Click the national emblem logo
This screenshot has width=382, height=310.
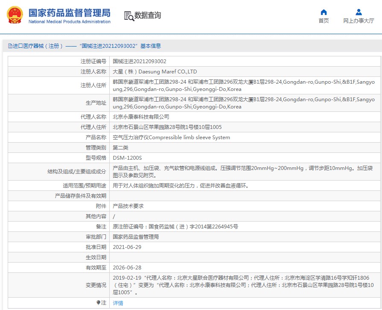click(x=15, y=15)
